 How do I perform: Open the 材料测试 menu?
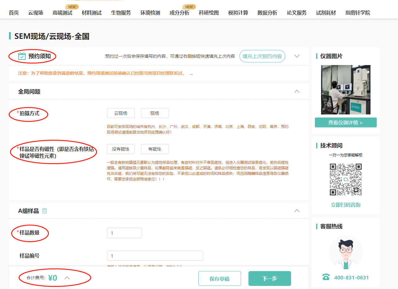coord(91,13)
